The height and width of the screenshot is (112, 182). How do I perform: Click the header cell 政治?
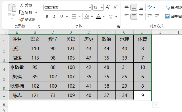(x=107, y=39)
